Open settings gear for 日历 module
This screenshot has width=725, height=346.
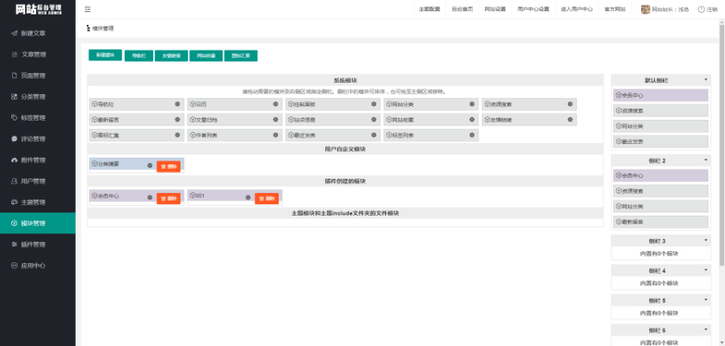pyautogui.click(x=275, y=104)
